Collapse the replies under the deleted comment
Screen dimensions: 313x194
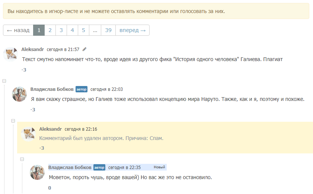(x=22, y=159)
